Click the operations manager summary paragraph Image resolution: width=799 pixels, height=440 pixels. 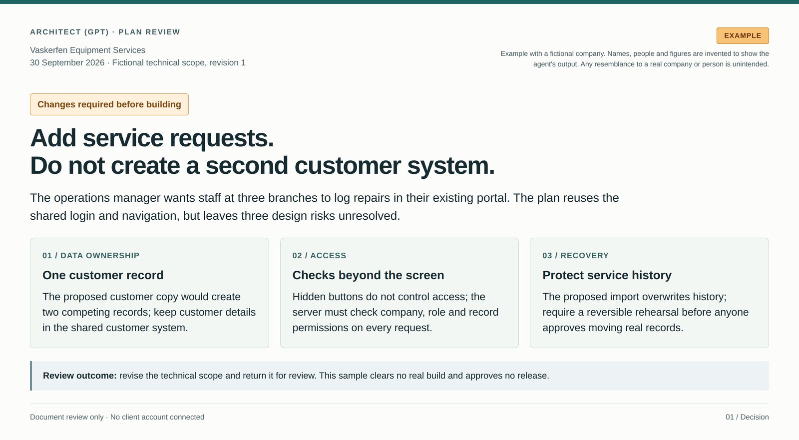(325, 207)
